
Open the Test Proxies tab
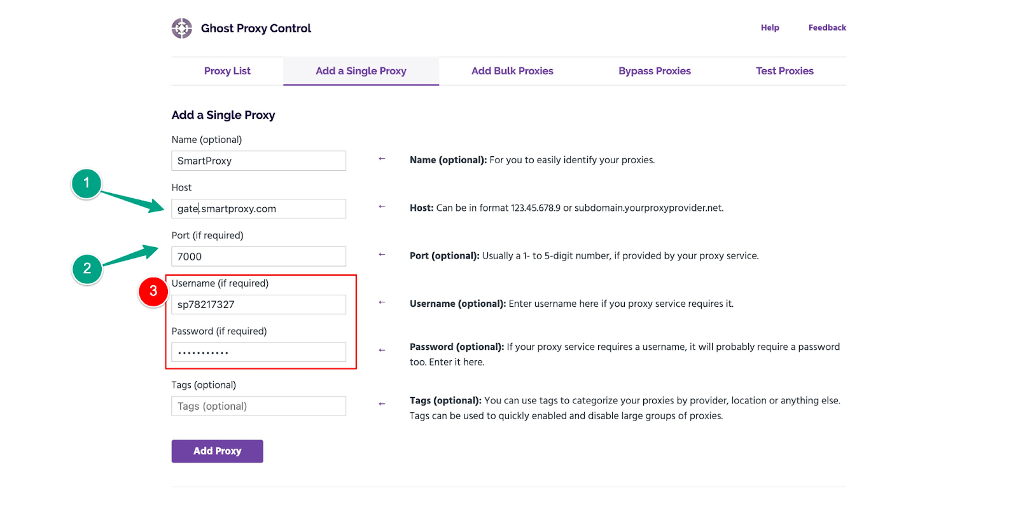(784, 71)
